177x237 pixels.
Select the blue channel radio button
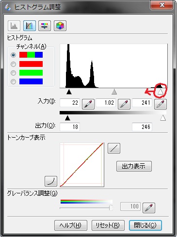[13, 81]
